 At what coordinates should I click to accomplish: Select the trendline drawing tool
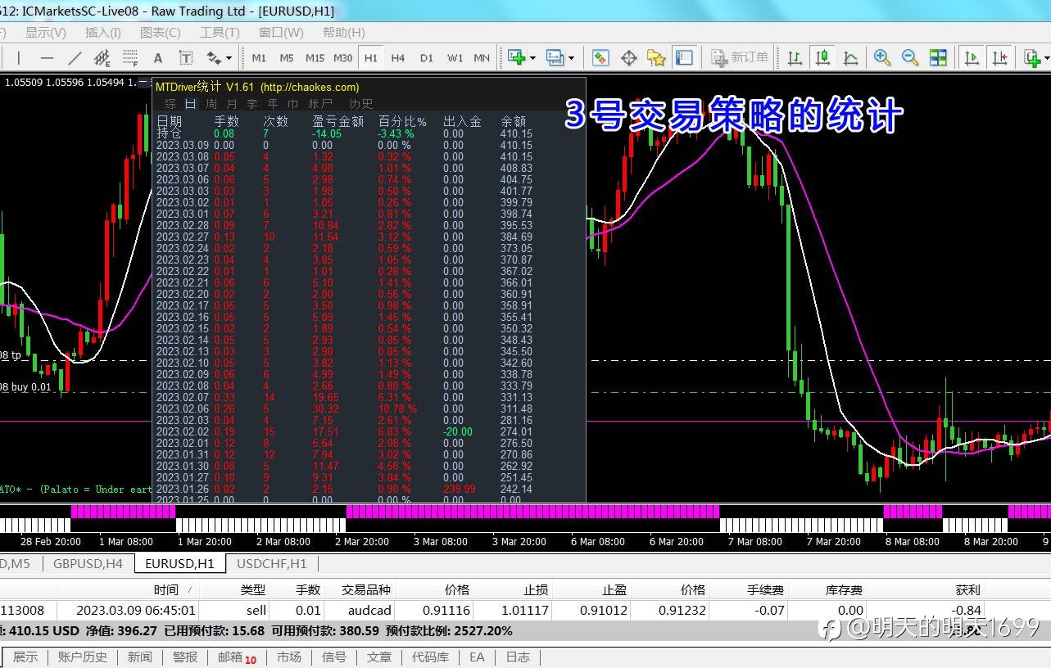point(75,58)
